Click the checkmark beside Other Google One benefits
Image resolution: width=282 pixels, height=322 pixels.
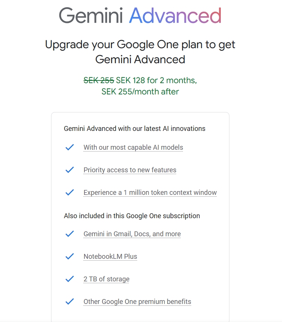70,301
